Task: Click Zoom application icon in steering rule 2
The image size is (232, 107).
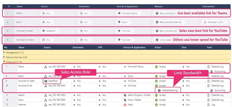Action: coord(119,22)
